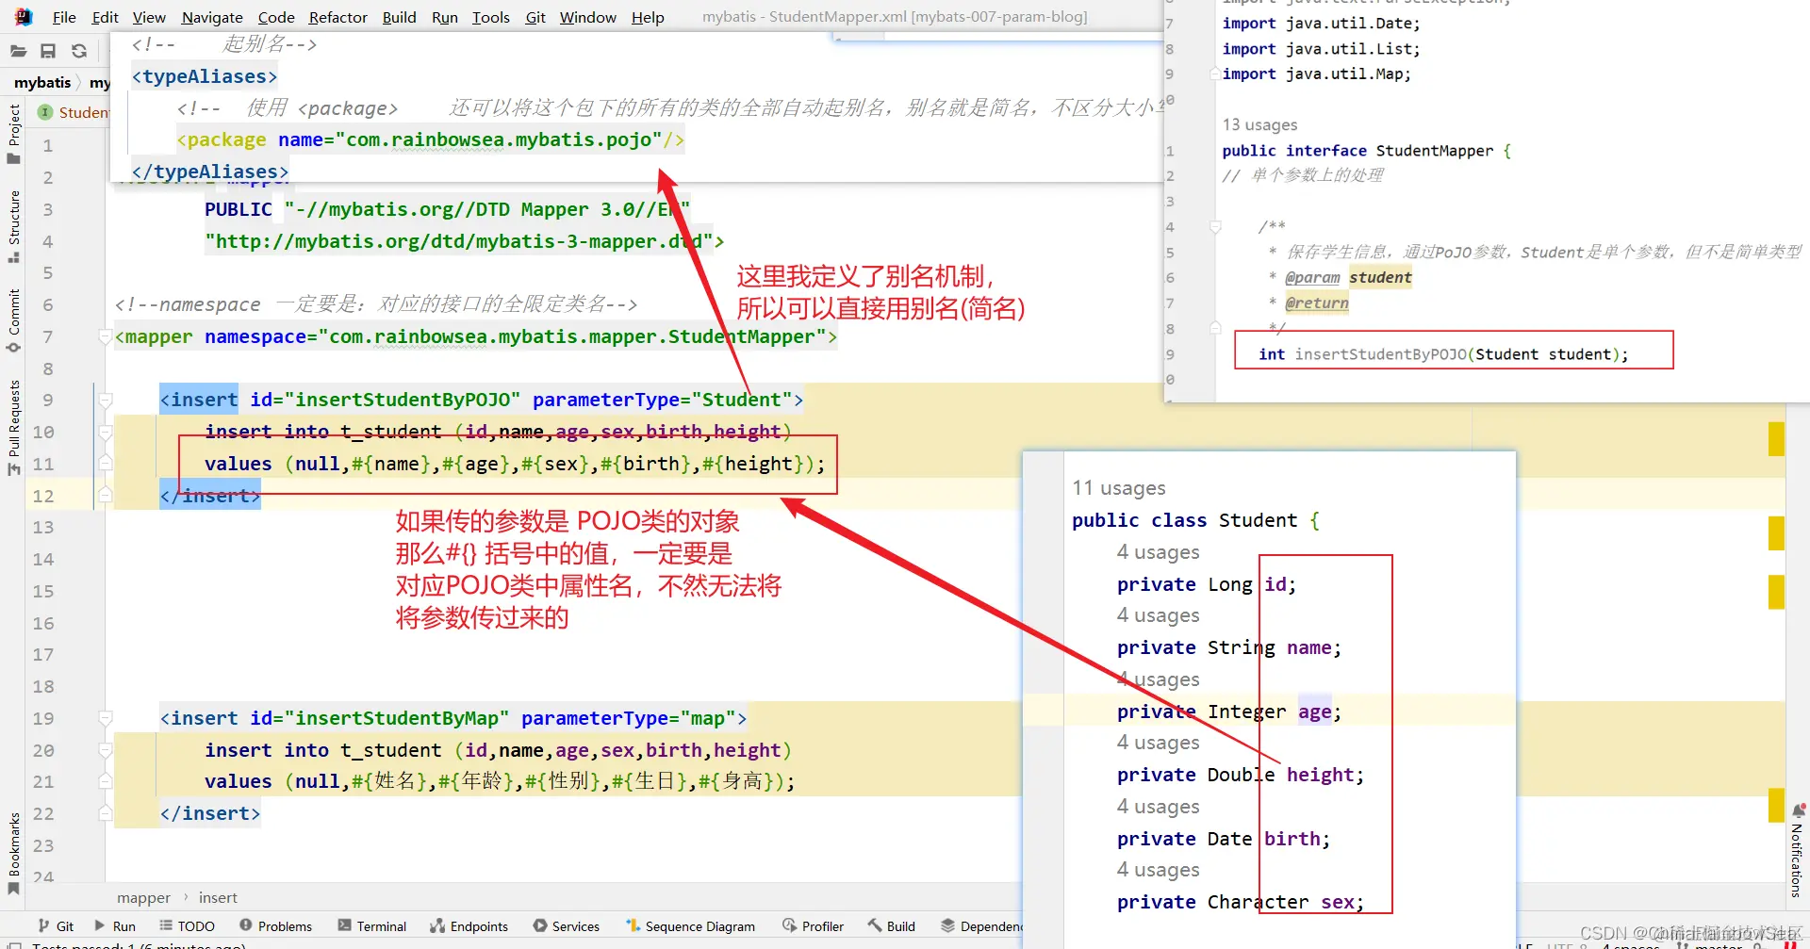Open the Terminal tool window
Screen dimensions: 1810x949
(x=372, y=926)
